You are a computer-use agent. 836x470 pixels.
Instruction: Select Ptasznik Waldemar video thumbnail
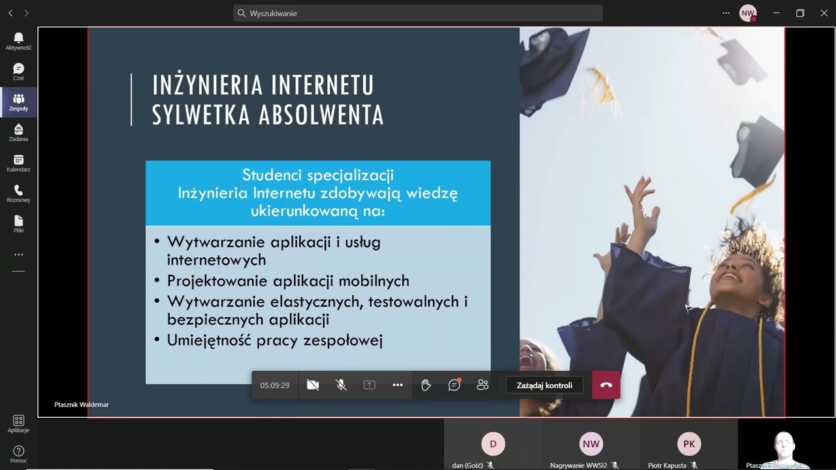tap(786, 445)
